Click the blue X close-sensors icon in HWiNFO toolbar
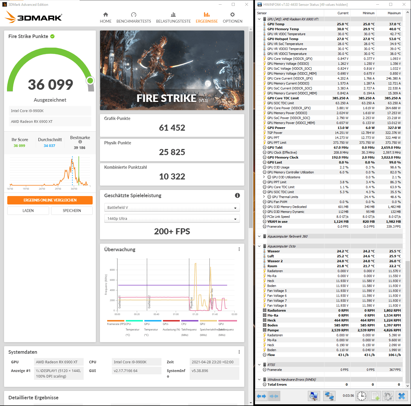411x406 pixels. [402, 396]
